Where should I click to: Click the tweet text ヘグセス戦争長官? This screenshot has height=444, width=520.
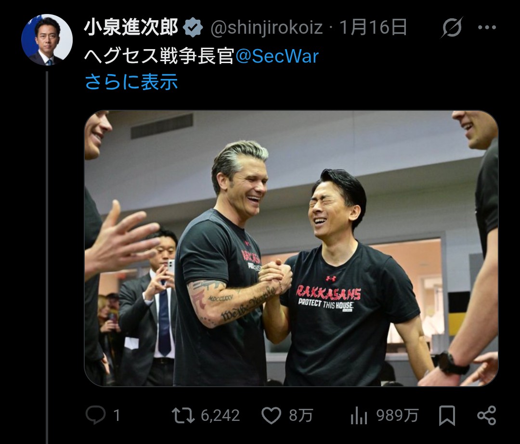[159, 56]
